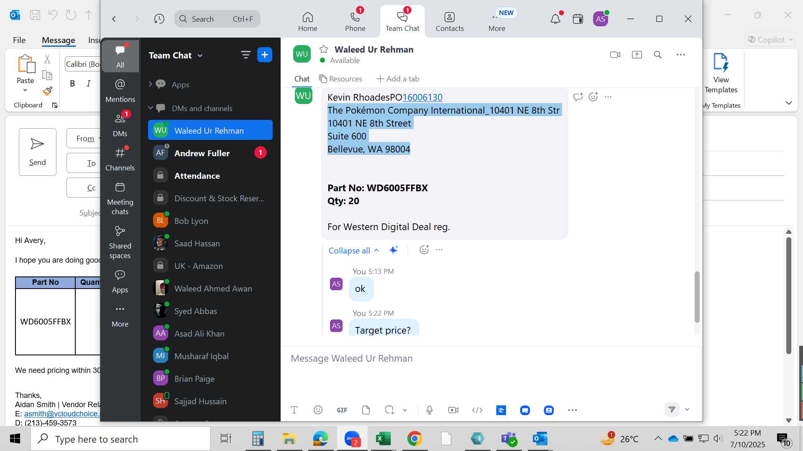Open the Message tab in Outlook
The height and width of the screenshot is (451, 803).
tap(58, 40)
